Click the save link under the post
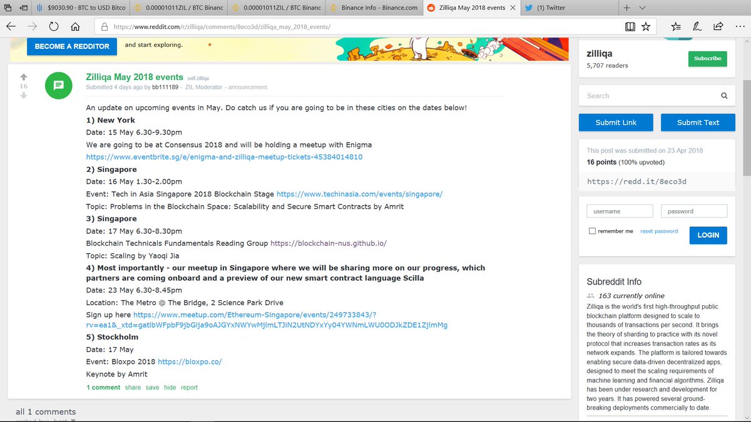 (153, 388)
